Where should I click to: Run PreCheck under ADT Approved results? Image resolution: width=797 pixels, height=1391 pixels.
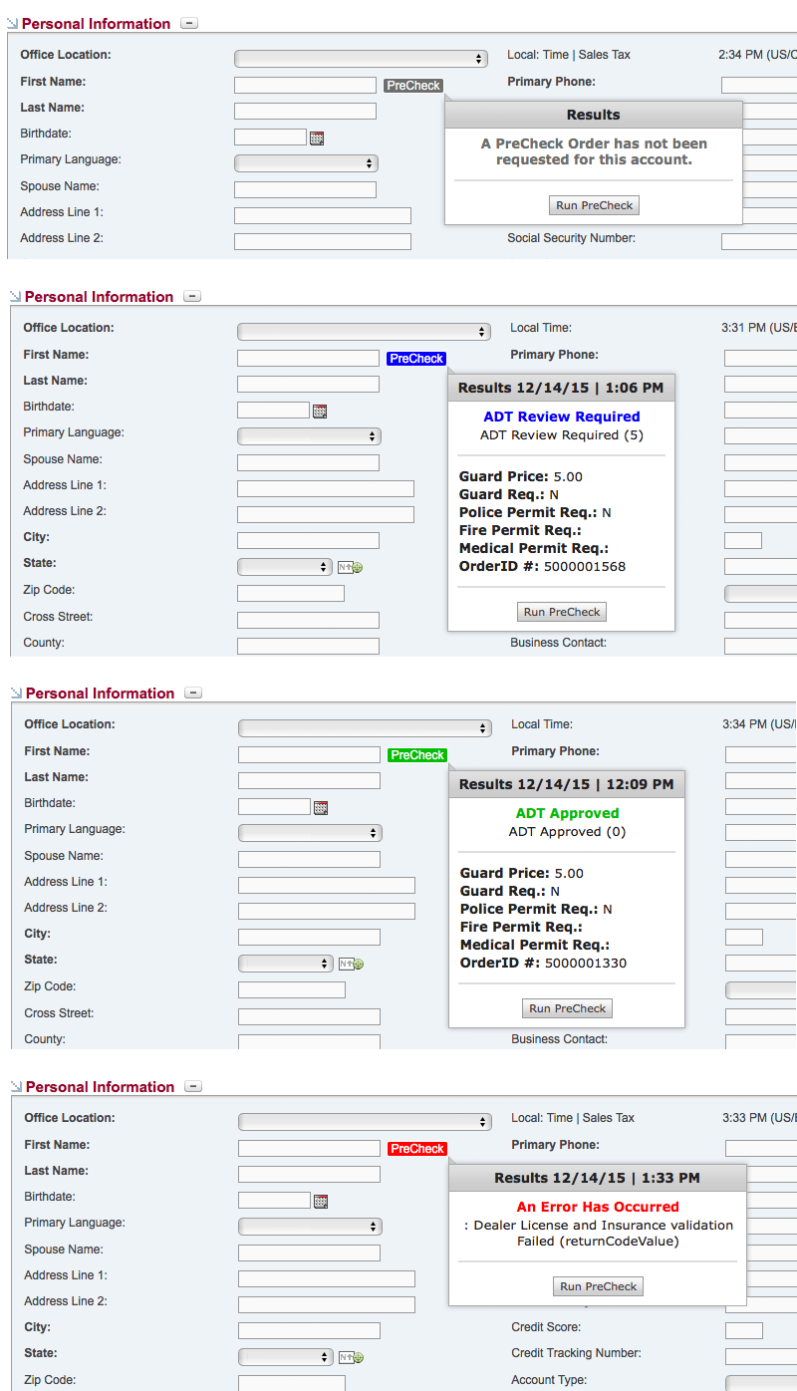[x=567, y=1008]
